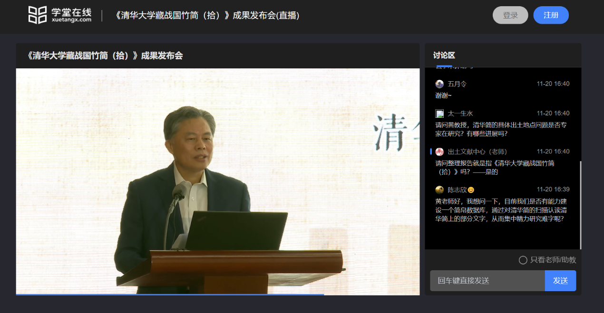Enable the 只看老师/助教 filter
Image resolution: width=604 pixels, height=313 pixels.
coord(523,260)
